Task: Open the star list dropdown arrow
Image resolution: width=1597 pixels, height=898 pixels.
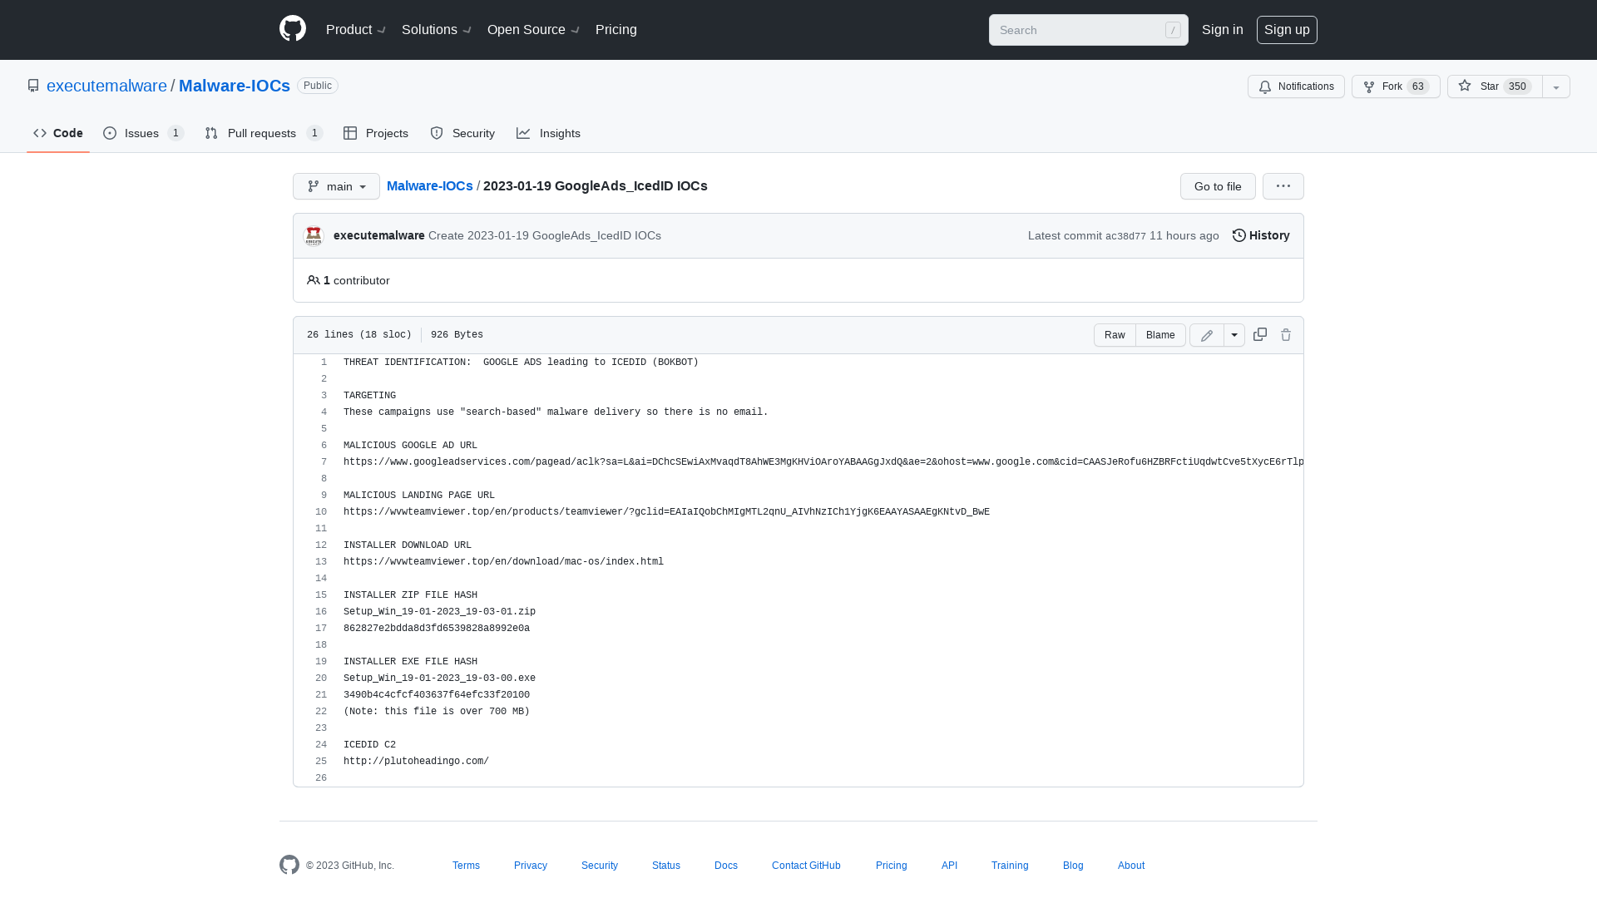Action: (x=1556, y=86)
